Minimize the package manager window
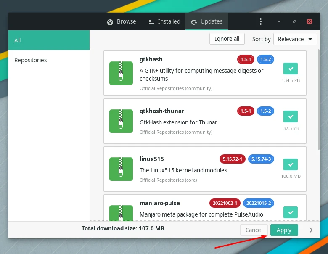 [x=279, y=21]
